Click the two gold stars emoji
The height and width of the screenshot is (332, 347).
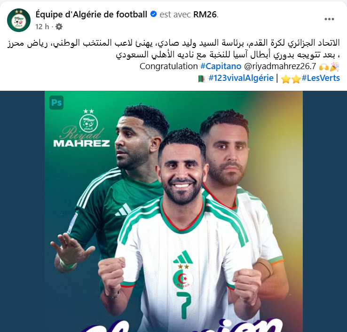tap(291, 79)
